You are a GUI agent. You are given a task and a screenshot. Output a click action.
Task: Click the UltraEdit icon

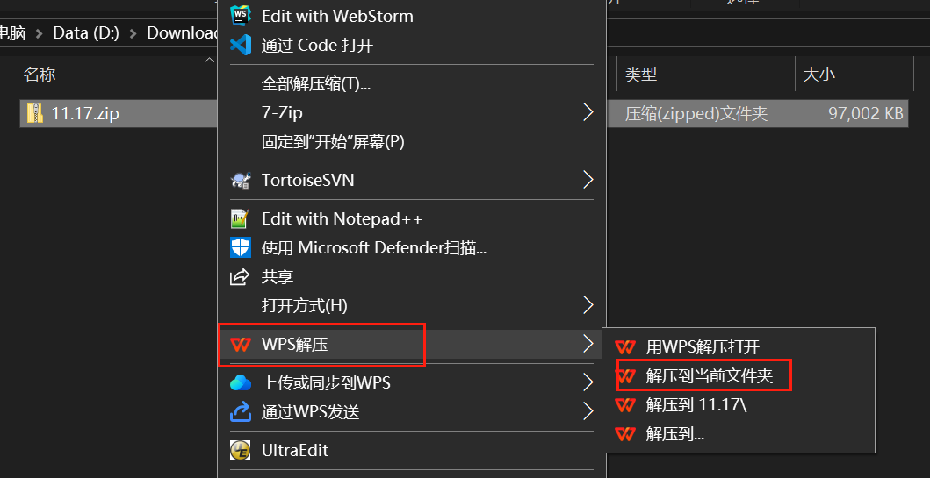(x=241, y=451)
